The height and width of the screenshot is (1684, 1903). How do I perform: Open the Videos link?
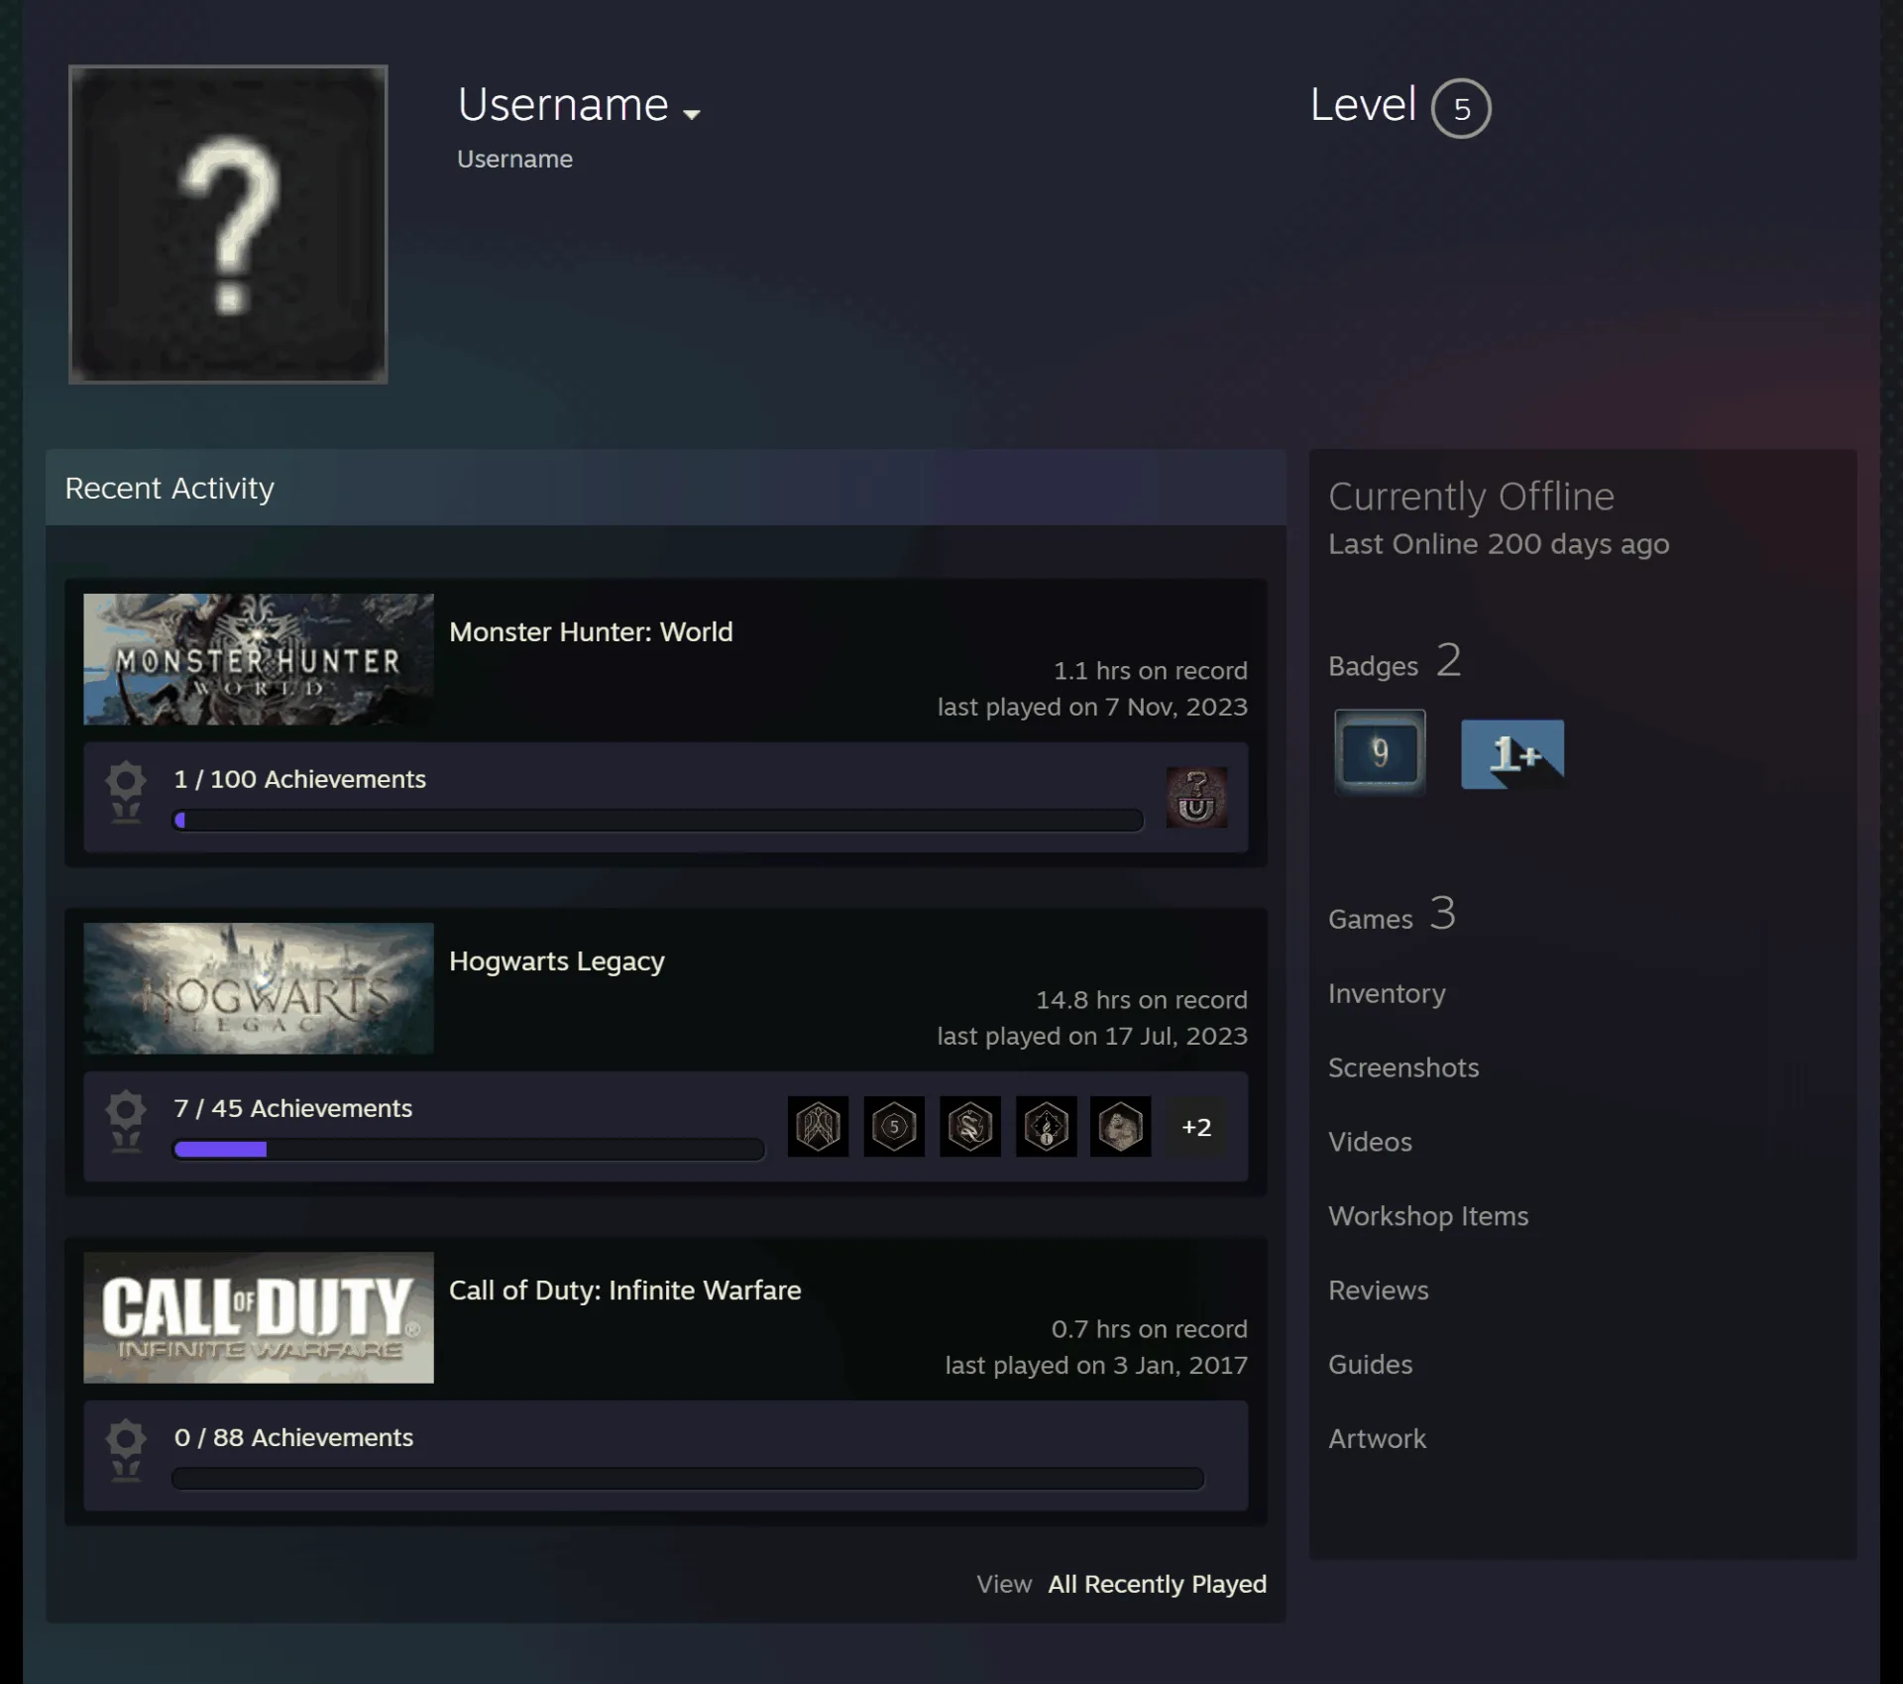[1370, 1142]
